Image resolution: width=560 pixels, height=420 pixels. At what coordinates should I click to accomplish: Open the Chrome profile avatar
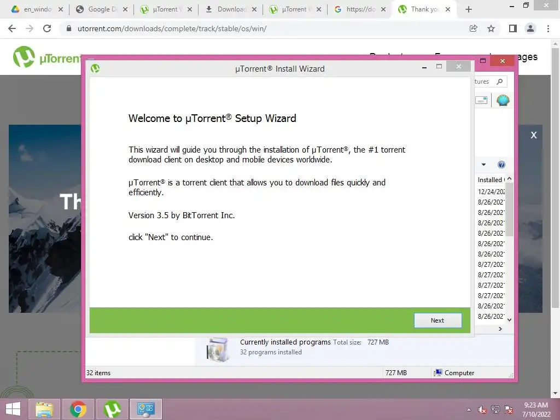click(x=530, y=28)
